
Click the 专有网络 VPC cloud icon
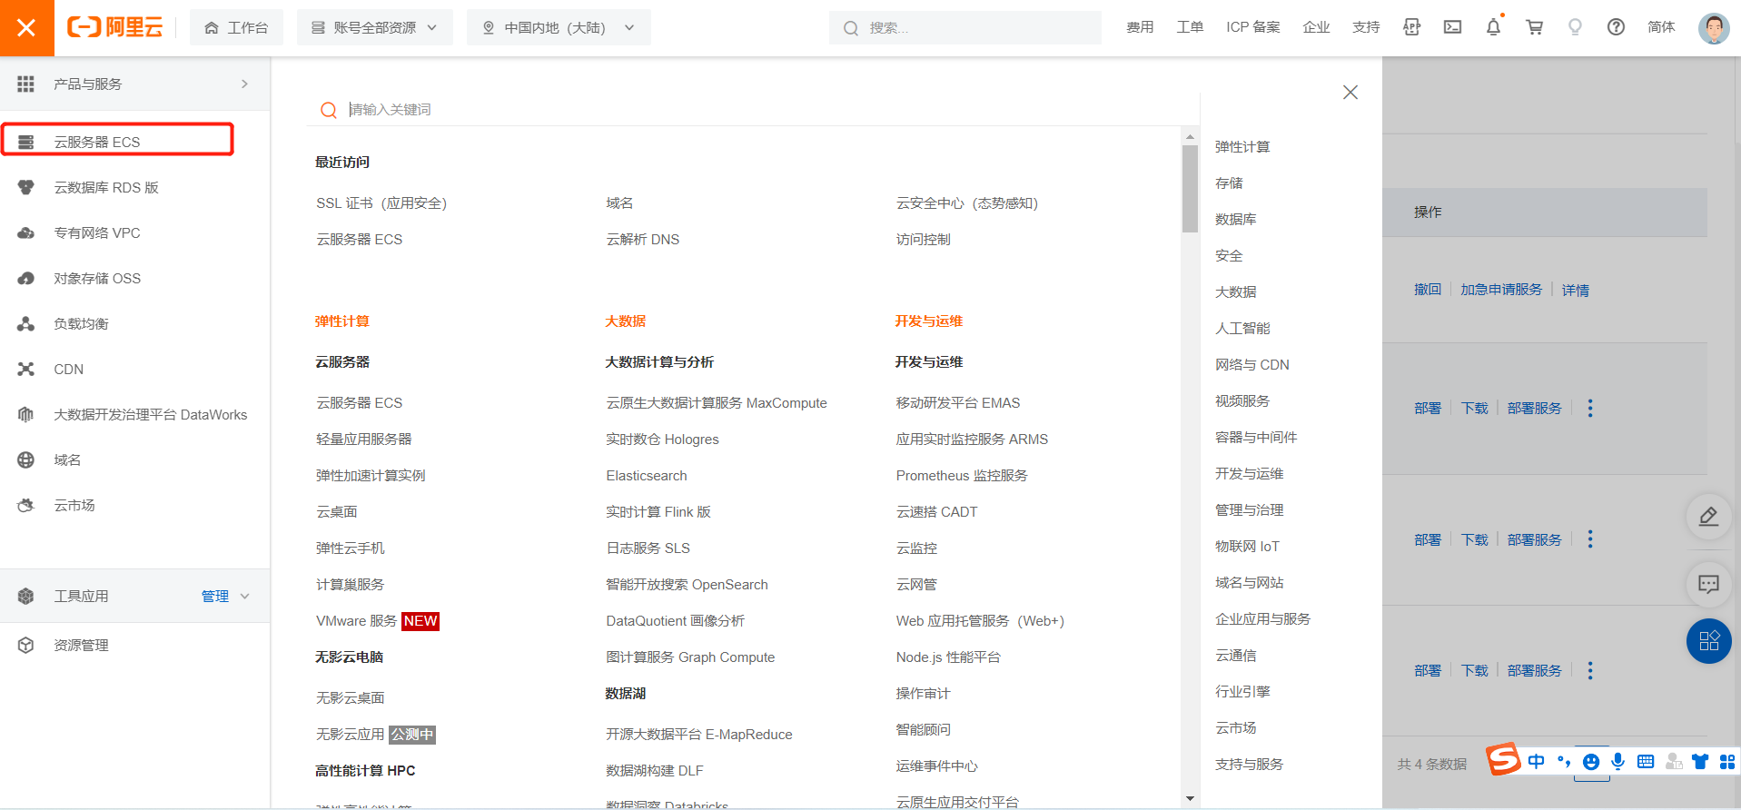26,232
